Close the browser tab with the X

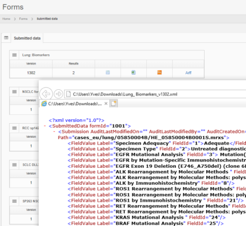[106, 103]
